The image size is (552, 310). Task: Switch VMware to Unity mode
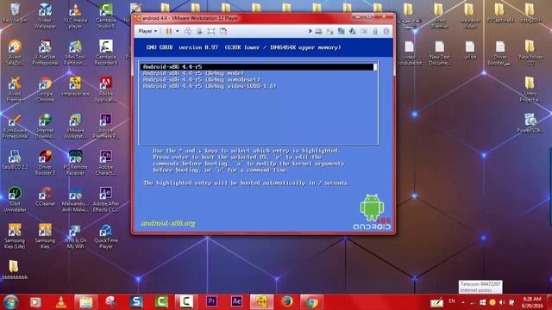pos(223,31)
